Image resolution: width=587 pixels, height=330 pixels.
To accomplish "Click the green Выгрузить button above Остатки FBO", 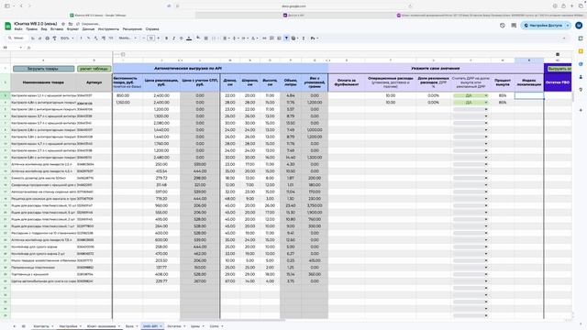I will click(x=559, y=69).
